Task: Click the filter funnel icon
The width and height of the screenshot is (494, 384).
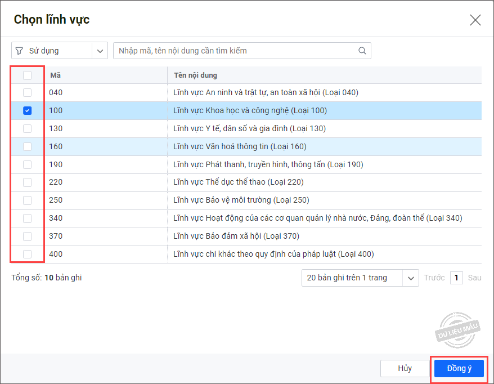Action: tap(20, 51)
